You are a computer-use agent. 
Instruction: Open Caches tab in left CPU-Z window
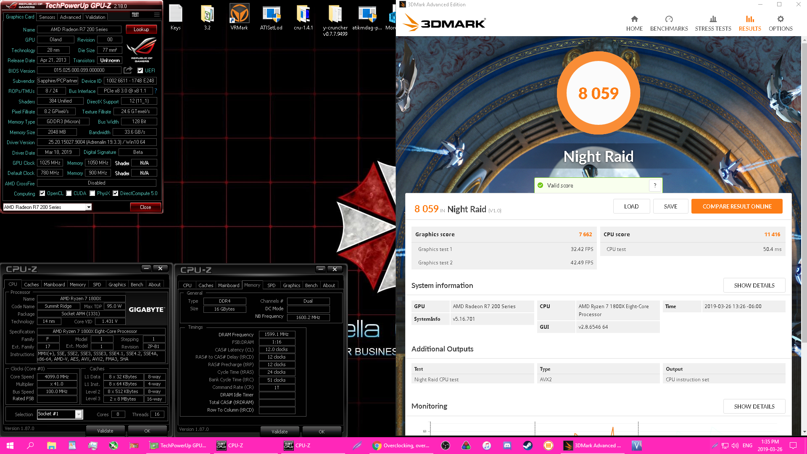coord(31,285)
